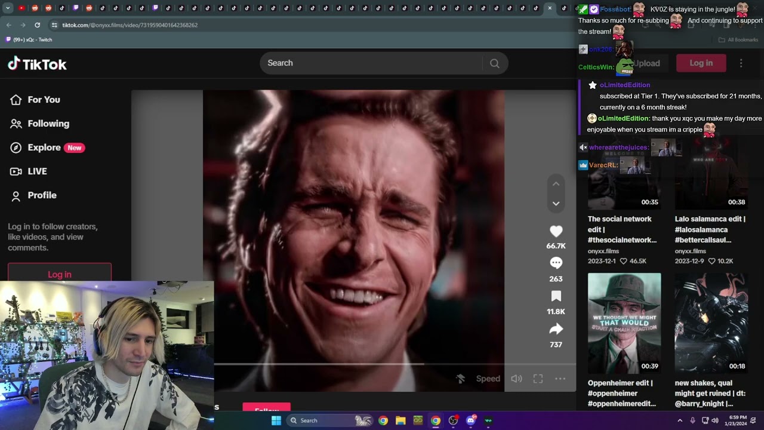The image size is (764, 430).
Task: Go to previous video with up arrow
Action: pyautogui.click(x=556, y=184)
